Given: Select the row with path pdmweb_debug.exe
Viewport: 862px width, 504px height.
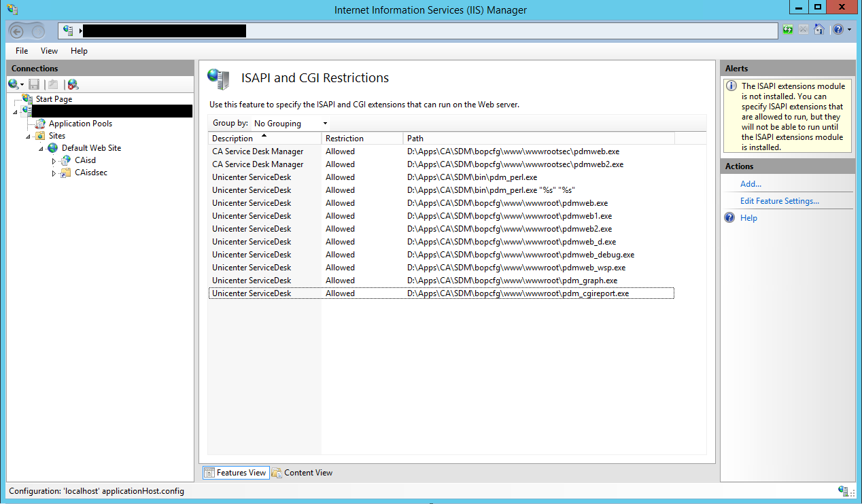Looking at the screenshot, I should 441,255.
